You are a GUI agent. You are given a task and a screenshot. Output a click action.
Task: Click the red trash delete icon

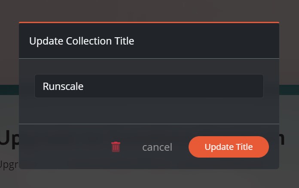tap(116, 147)
